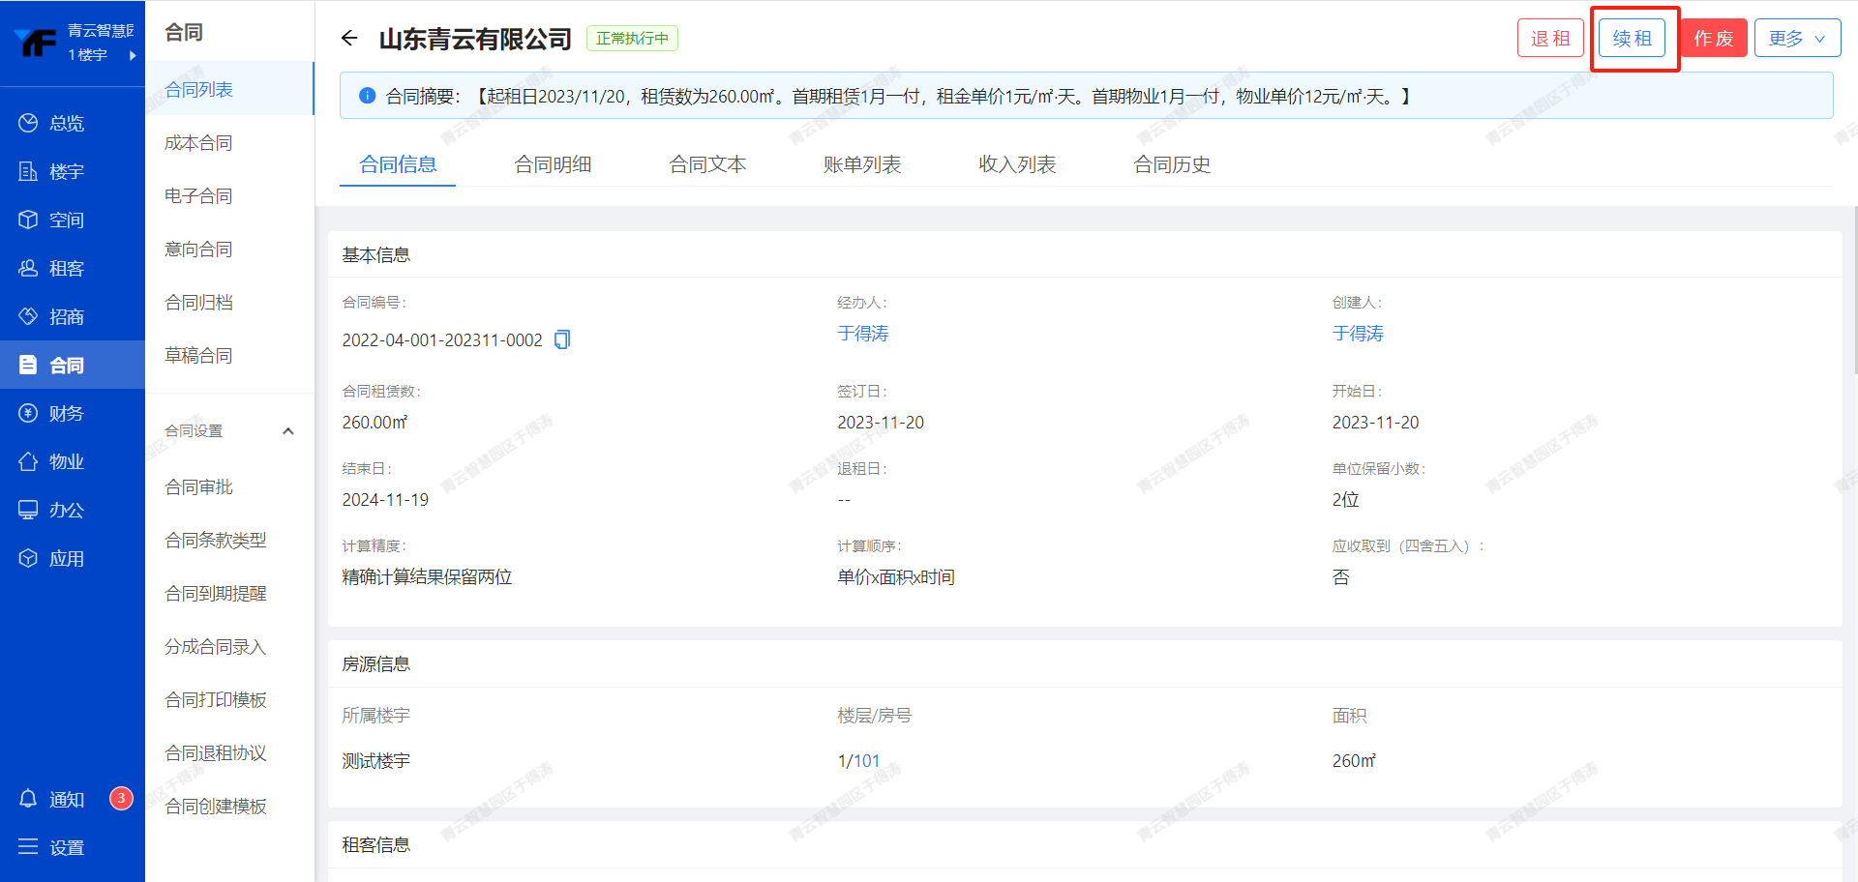Open 租客 tenants module in sidebar
The width and height of the screenshot is (1858, 882).
(66, 268)
